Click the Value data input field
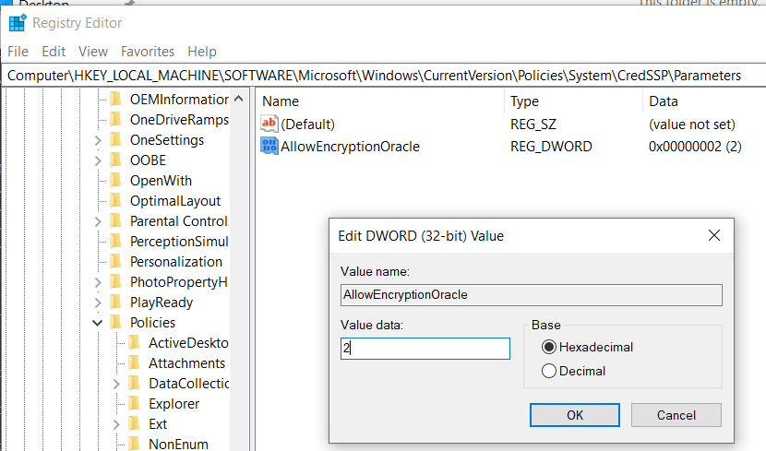This screenshot has height=451, width=766. (x=425, y=349)
